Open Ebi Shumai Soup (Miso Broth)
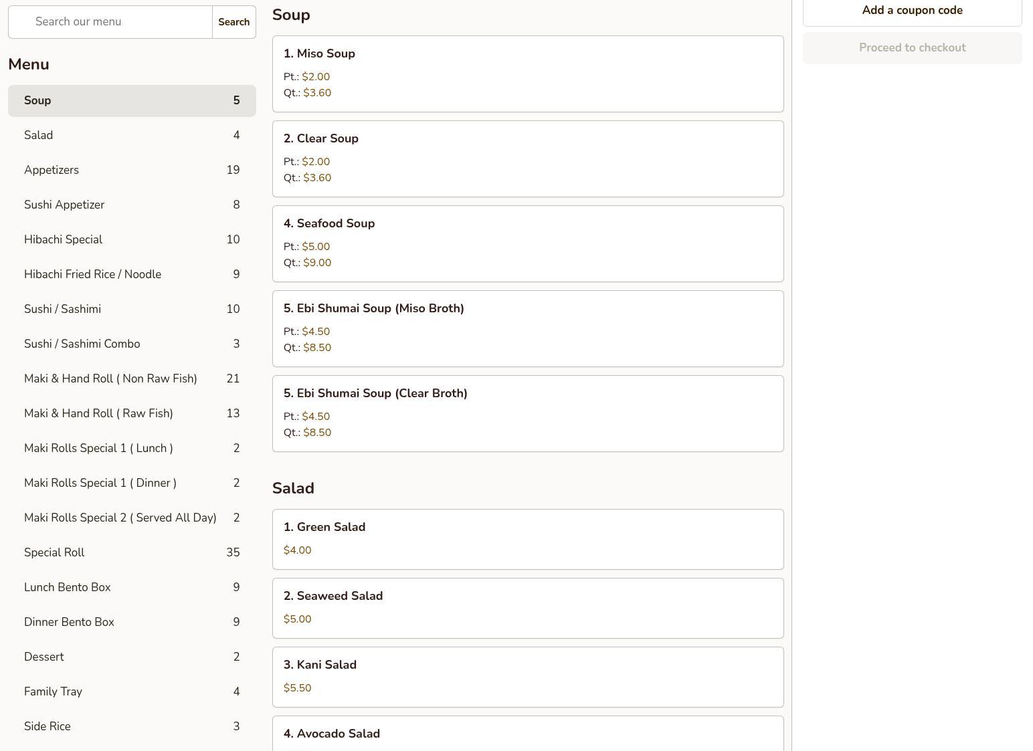Image resolution: width=1033 pixels, height=751 pixels. coord(528,329)
